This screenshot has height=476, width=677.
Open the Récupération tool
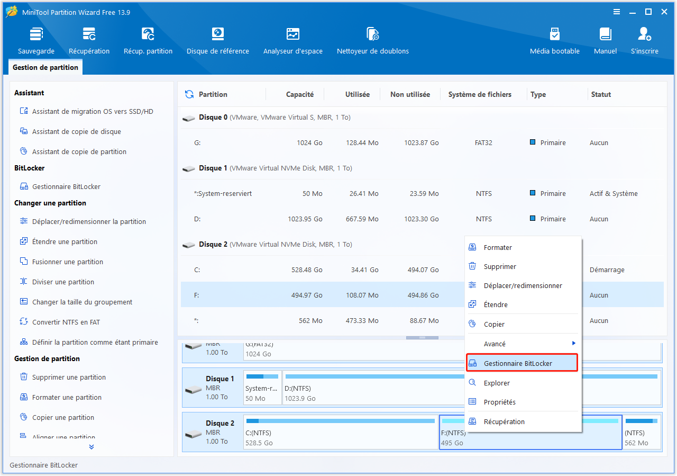[x=89, y=41]
